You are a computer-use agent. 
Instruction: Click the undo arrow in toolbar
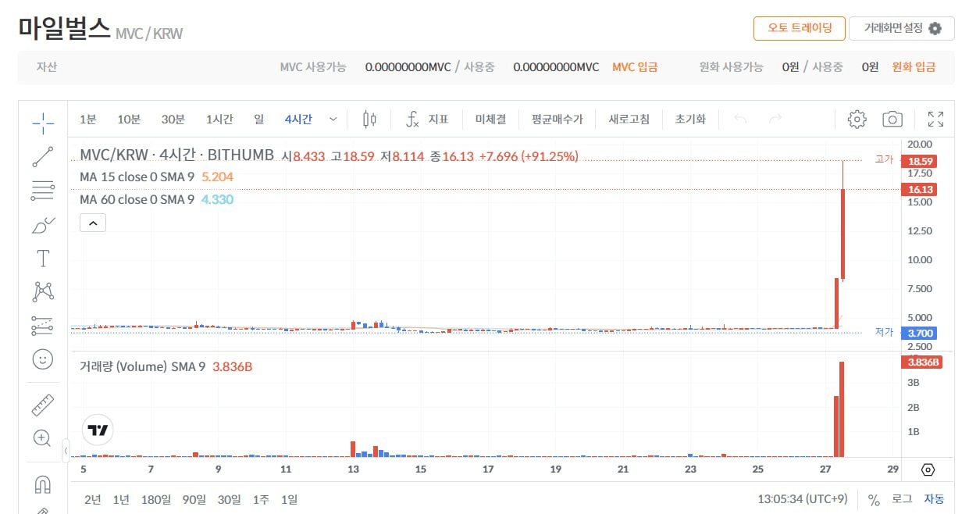[x=740, y=120]
